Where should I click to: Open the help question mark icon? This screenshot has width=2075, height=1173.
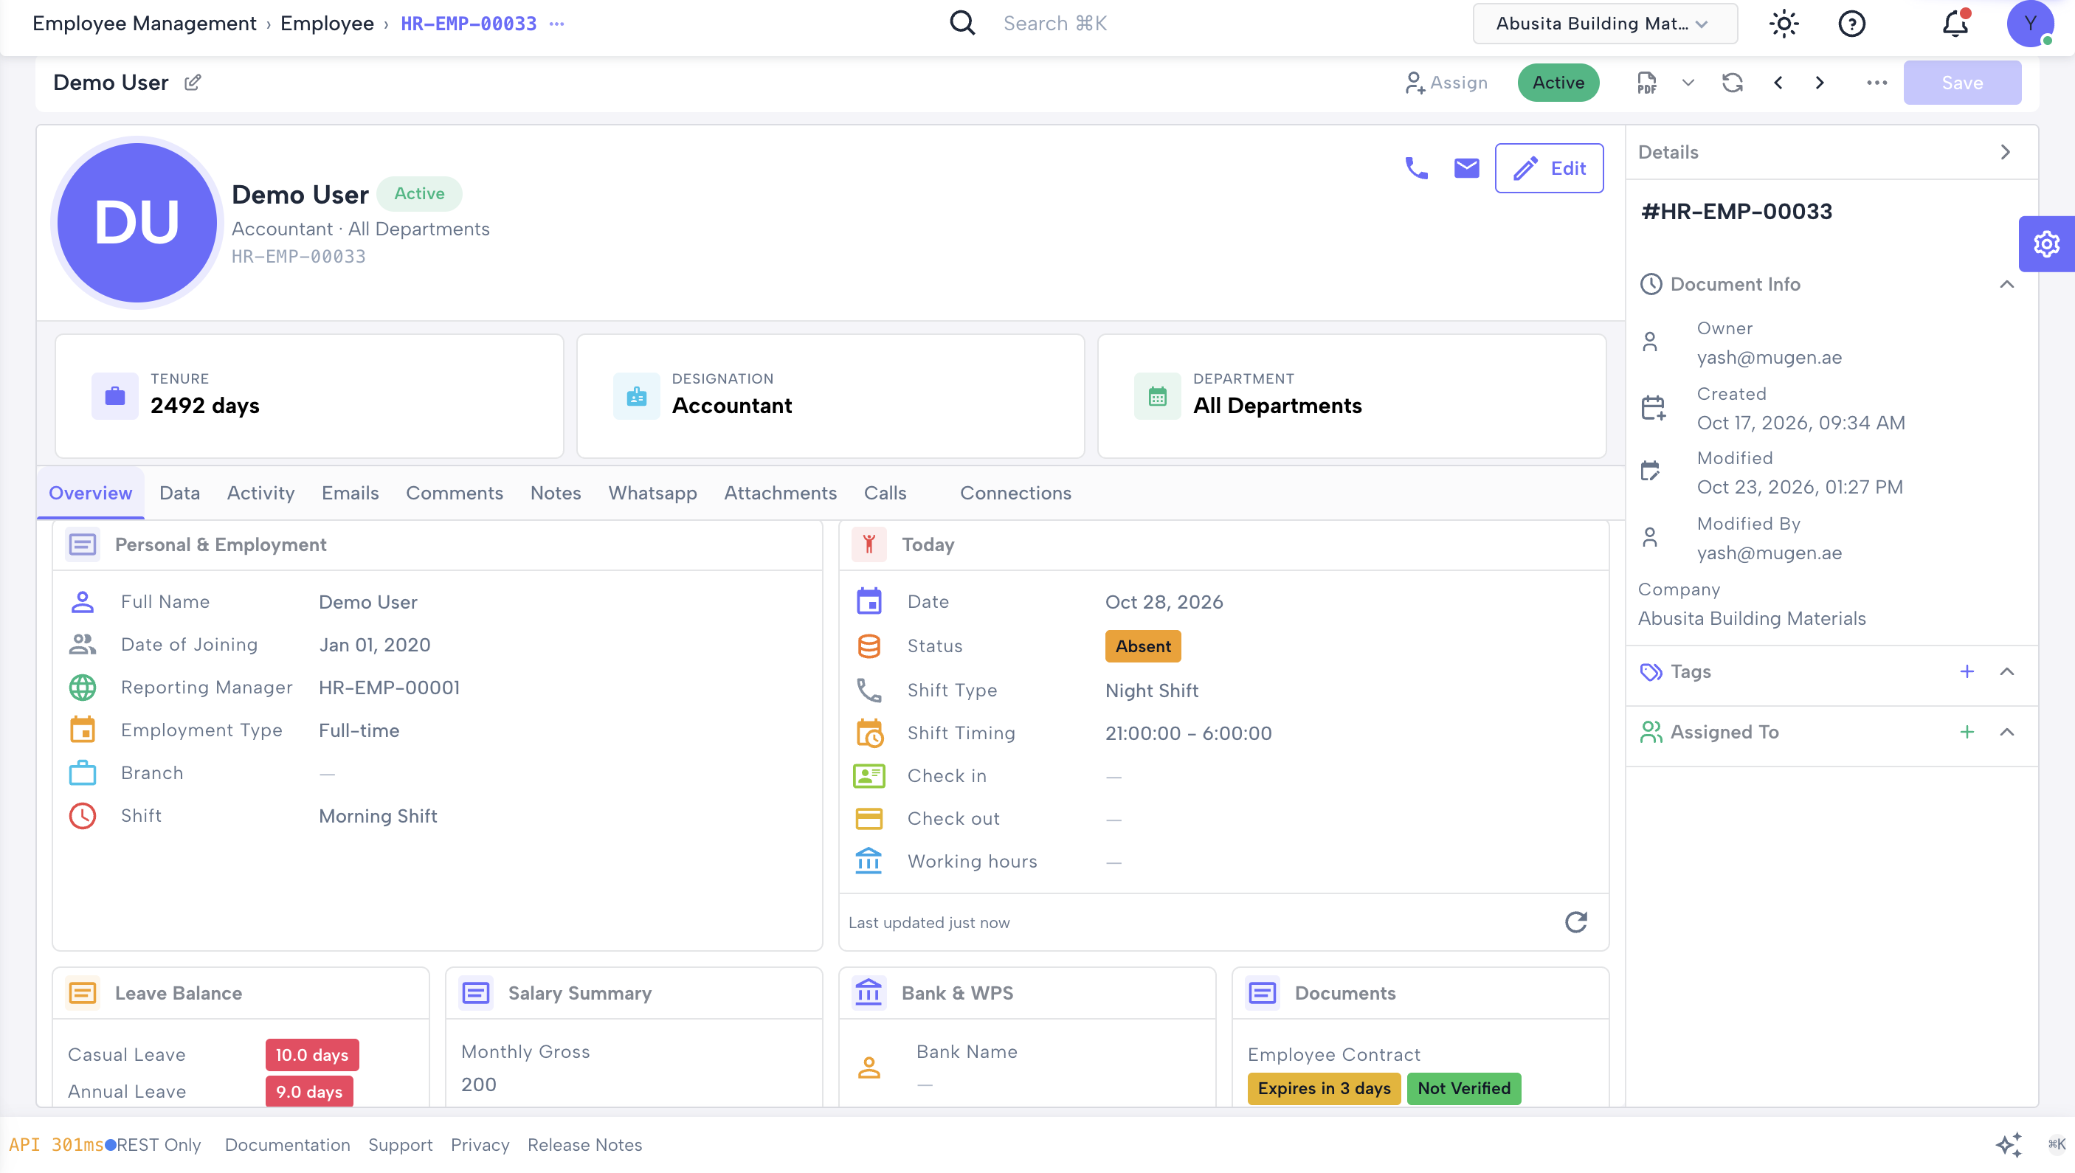click(1852, 24)
